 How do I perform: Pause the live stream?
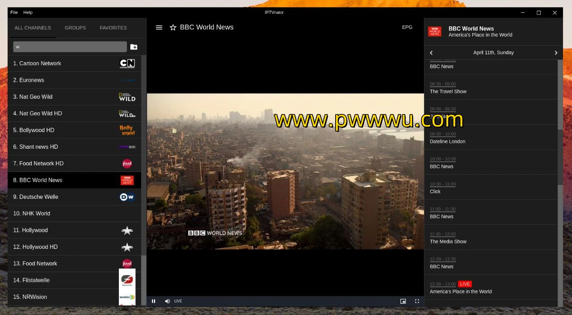[153, 301]
